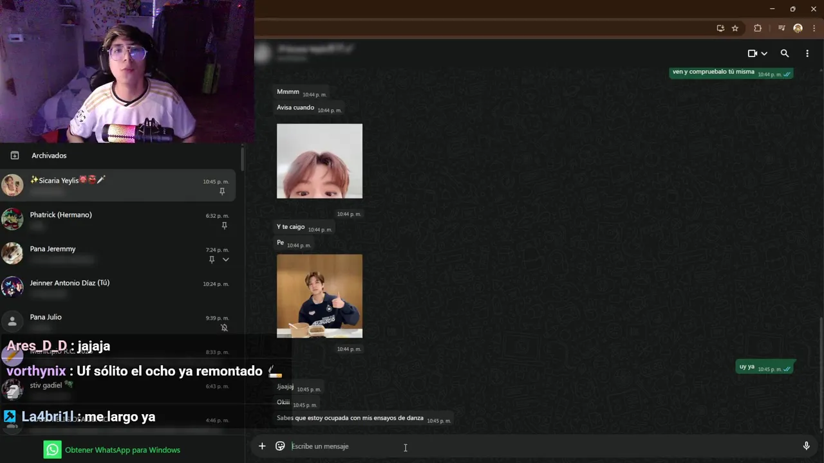Click the pin icon on Sicaria Yeylis chat
The image size is (824, 463).
[x=222, y=192]
